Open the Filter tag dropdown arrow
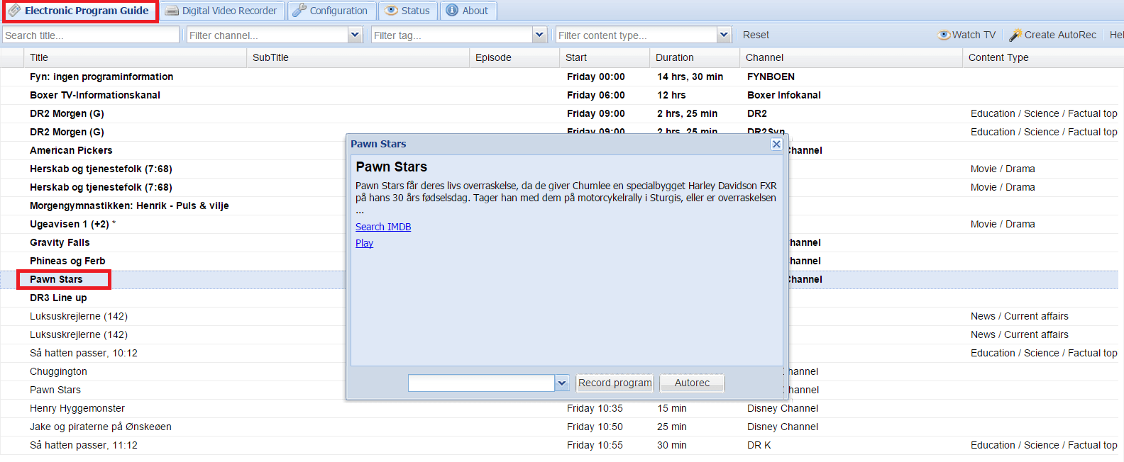 [539, 35]
